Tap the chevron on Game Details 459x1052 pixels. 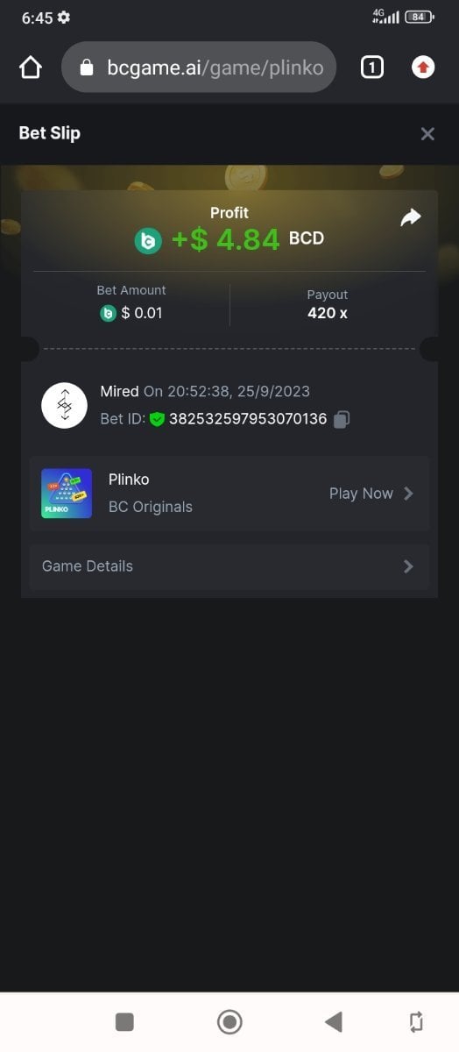408,566
